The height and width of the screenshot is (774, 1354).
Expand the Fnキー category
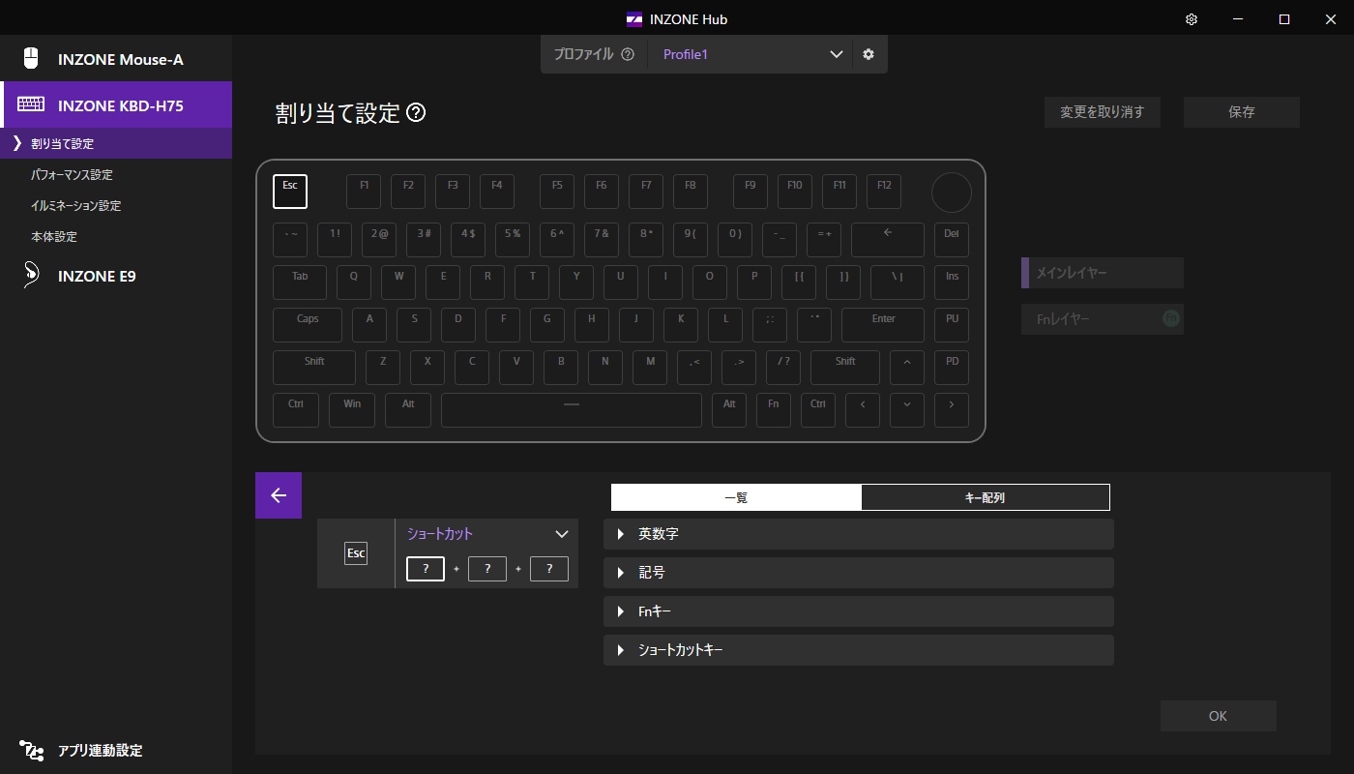click(x=859, y=611)
